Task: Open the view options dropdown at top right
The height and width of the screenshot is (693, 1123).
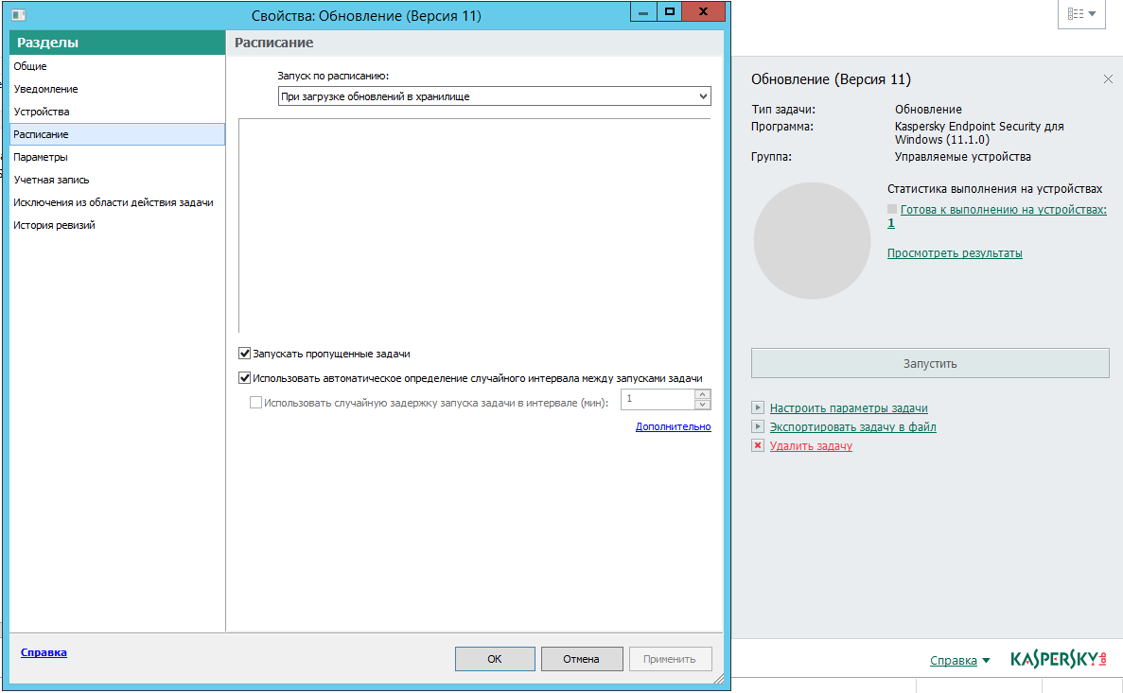Action: point(1081,13)
